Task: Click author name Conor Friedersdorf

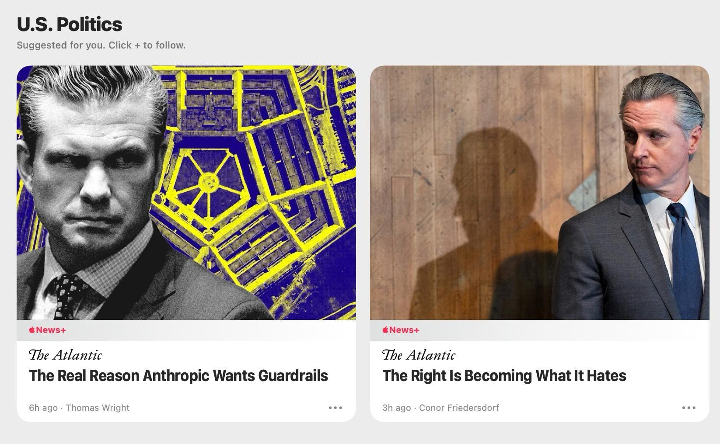Action: pos(459,408)
